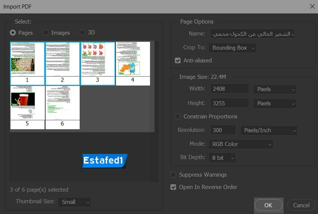
Task: Click the Cancel button
Action: coord(301,205)
